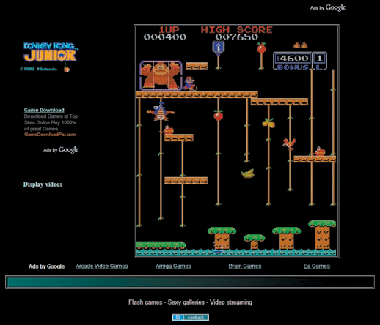Click the caged Donkey Kong sprite
380x325 pixels.
click(x=161, y=75)
